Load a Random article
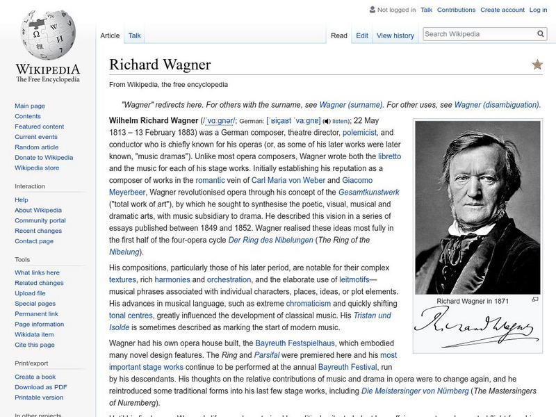The width and height of the screenshot is (556, 417). point(37,147)
